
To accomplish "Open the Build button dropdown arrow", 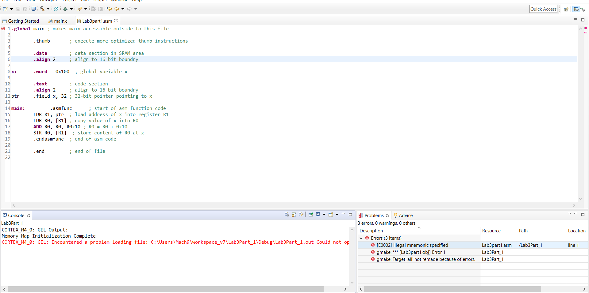I will (48, 9).
